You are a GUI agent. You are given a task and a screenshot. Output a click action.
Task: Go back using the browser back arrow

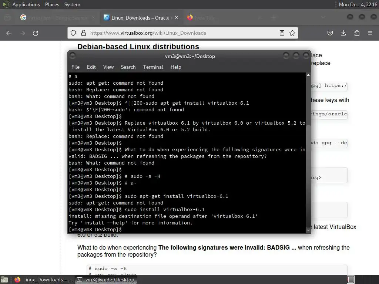(9, 33)
